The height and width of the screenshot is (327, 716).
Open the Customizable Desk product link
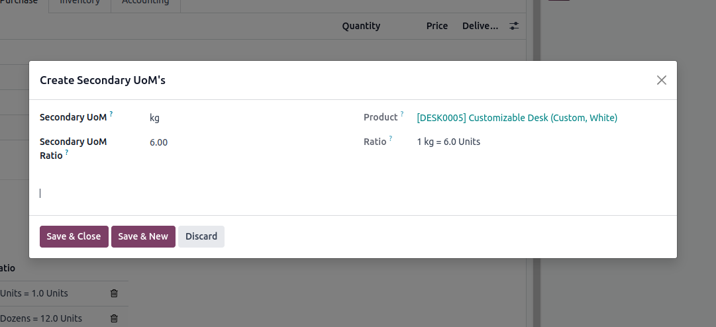tap(517, 118)
